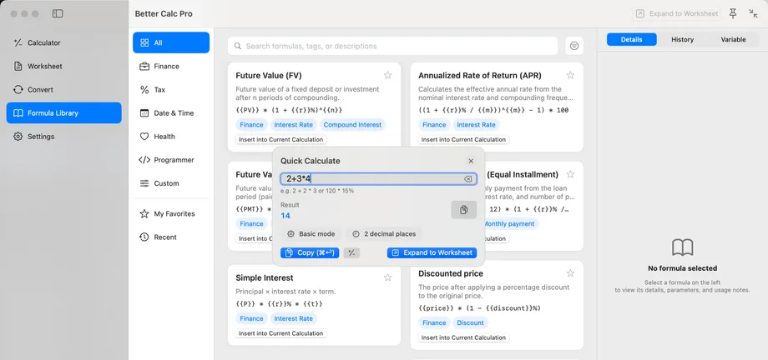
Task: Switch to the Variable tab
Action: click(733, 40)
